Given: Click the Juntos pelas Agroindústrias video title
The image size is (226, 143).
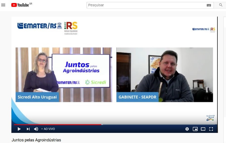Looking at the screenshot, I should tap(36, 140).
